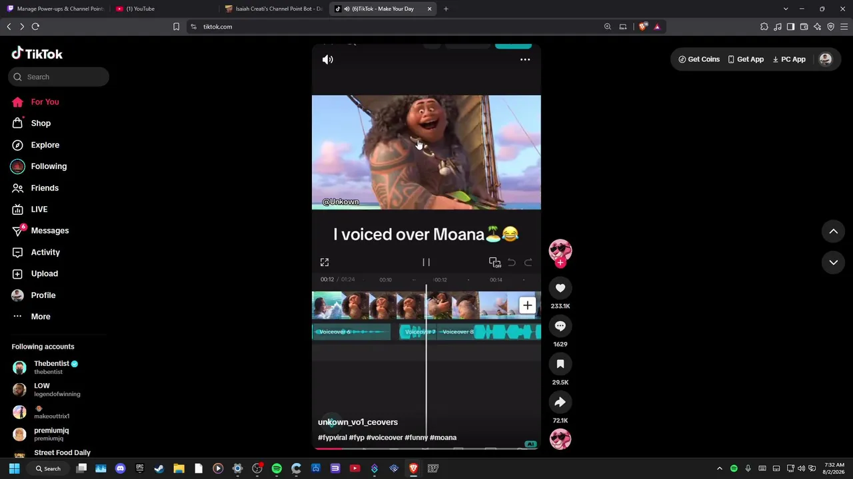This screenshot has height=479, width=853.
Task: Open the browser main menu
Action: [x=844, y=27]
